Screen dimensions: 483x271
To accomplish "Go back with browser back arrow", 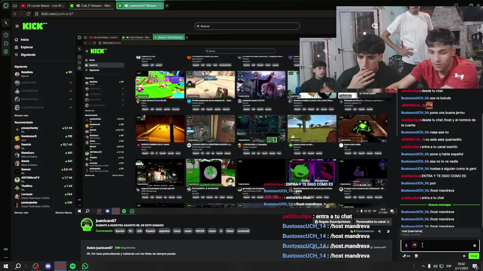I will tap(15, 14).
